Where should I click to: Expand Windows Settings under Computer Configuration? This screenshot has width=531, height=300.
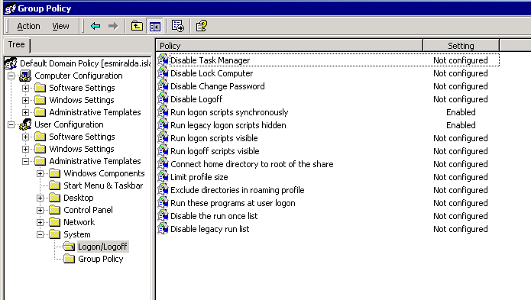26,100
